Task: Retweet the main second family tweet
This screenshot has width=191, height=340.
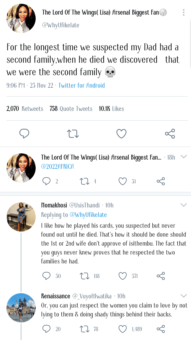Action: pyautogui.click(x=73, y=134)
